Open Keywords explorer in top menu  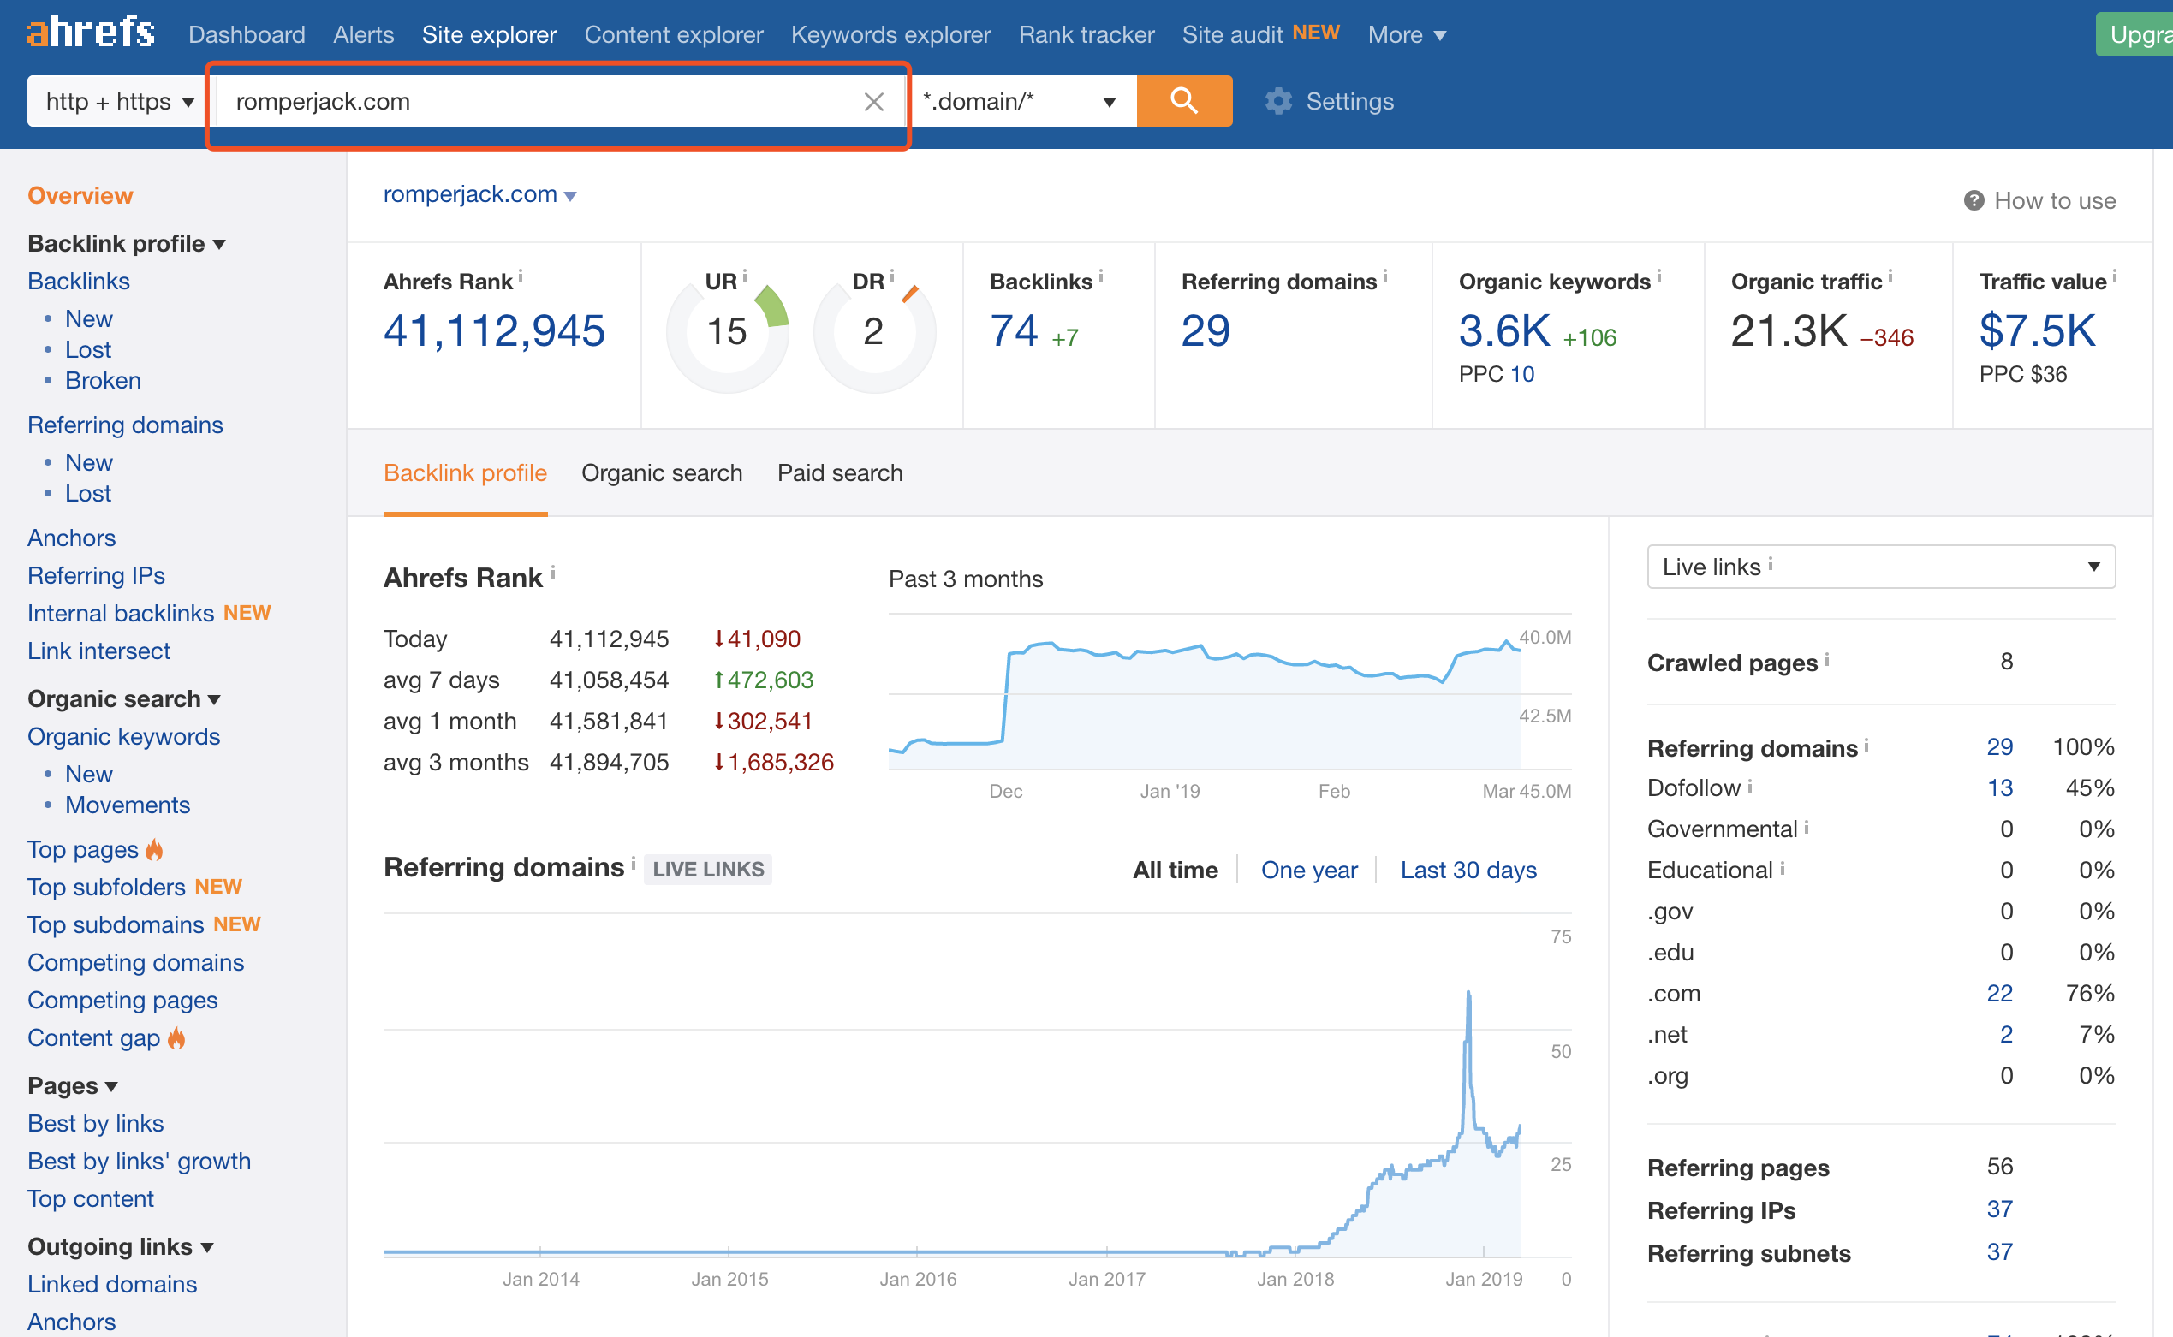(890, 34)
